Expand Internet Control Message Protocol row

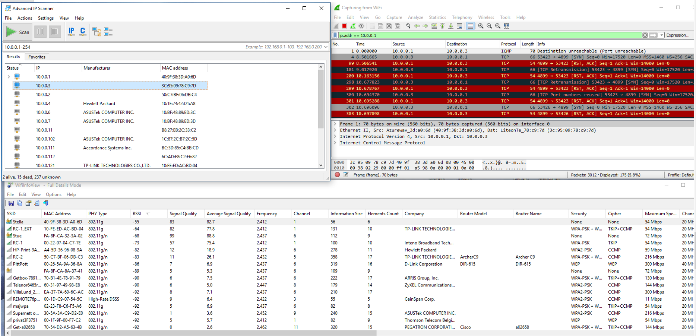(x=335, y=143)
